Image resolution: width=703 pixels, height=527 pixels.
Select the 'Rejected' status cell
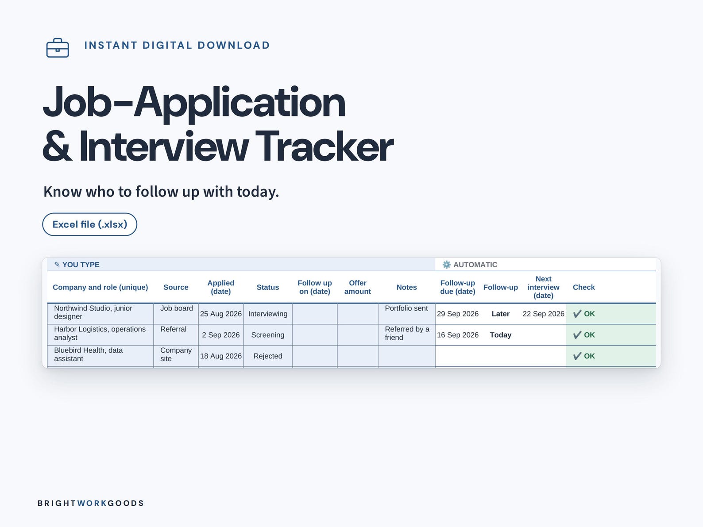(x=268, y=356)
